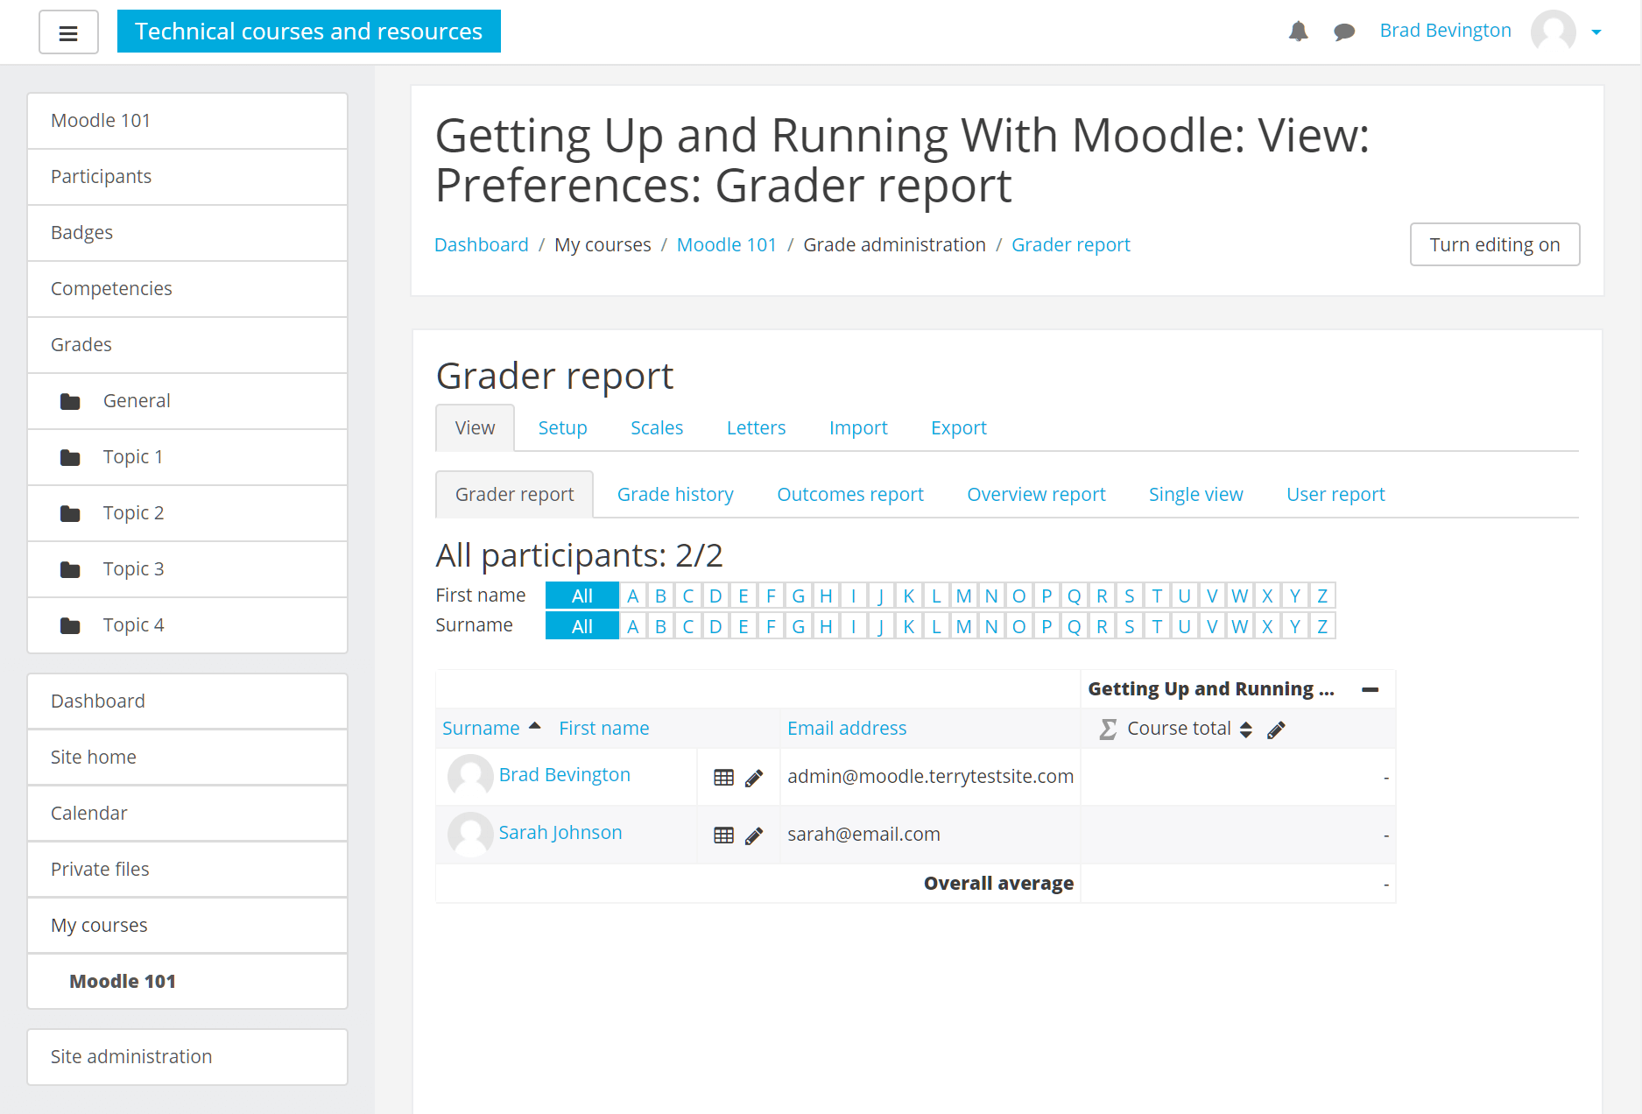Filter Surname by All
The height and width of the screenshot is (1114, 1642).
tap(582, 626)
